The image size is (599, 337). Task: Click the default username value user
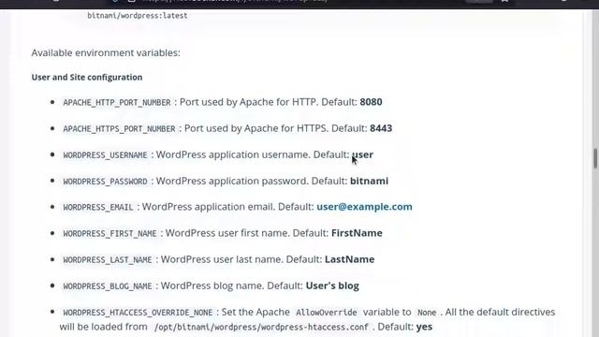point(362,154)
